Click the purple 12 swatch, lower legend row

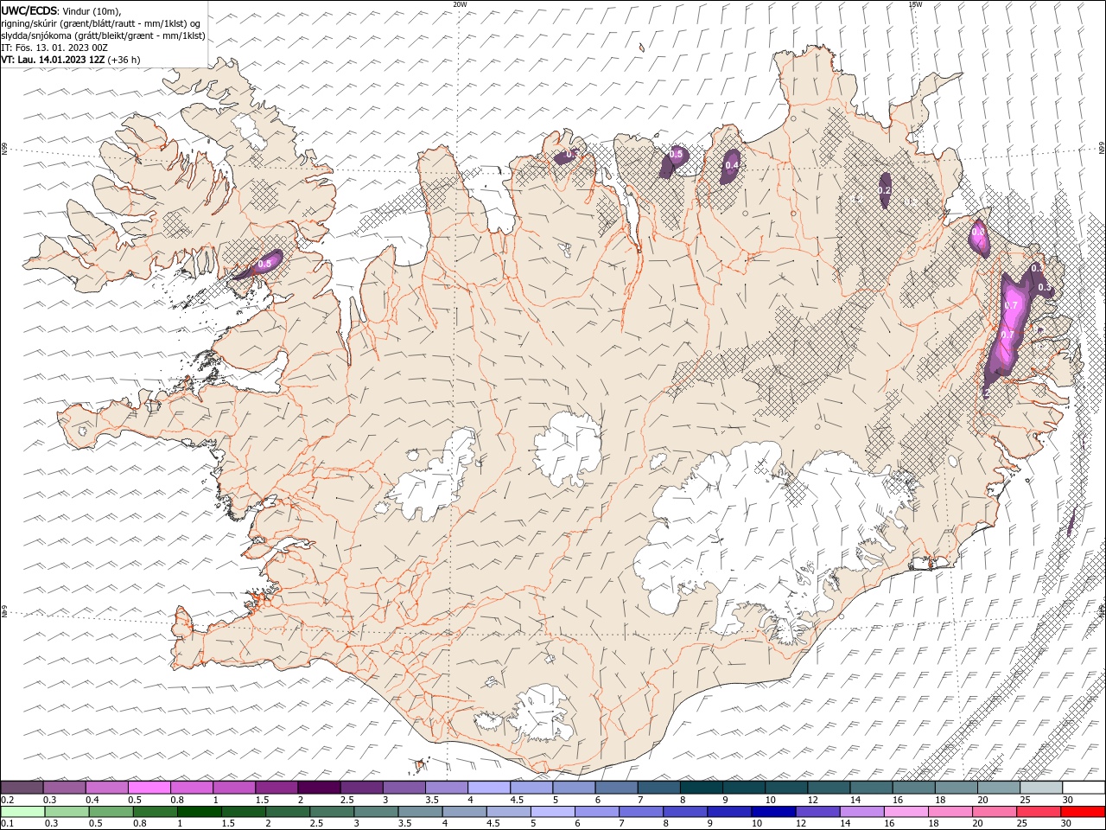pyautogui.click(x=818, y=812)
